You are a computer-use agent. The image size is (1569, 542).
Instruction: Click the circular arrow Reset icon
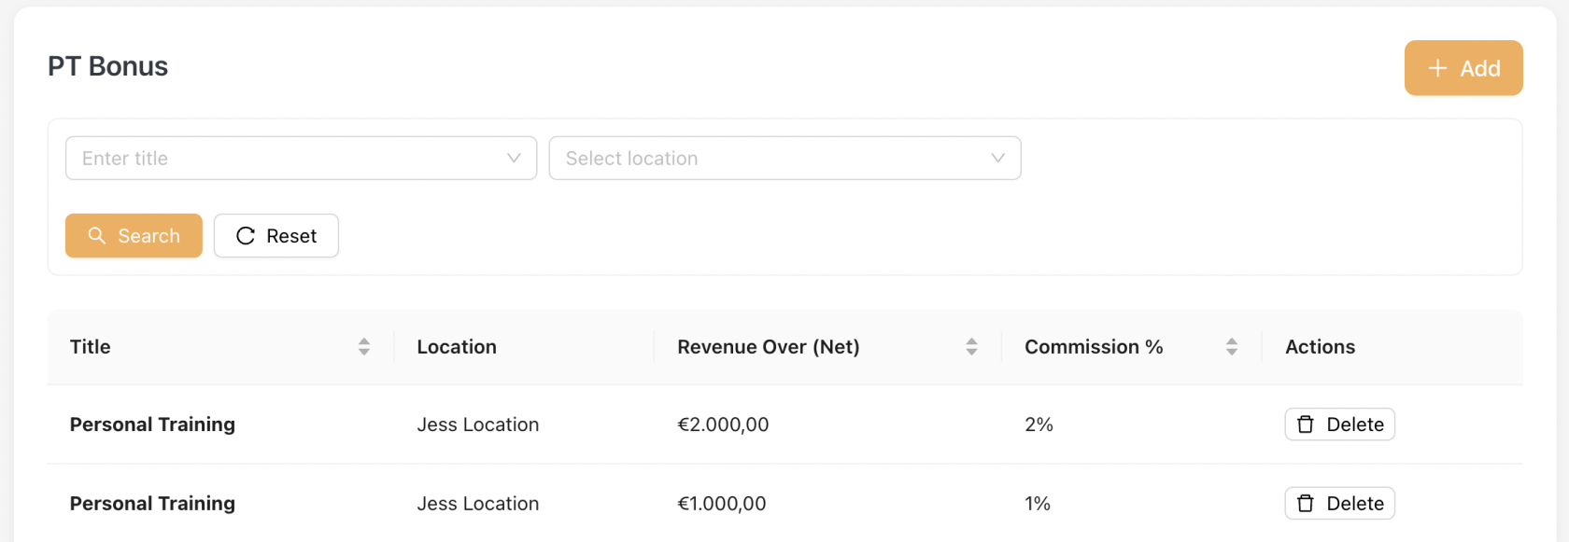[246, 236]
